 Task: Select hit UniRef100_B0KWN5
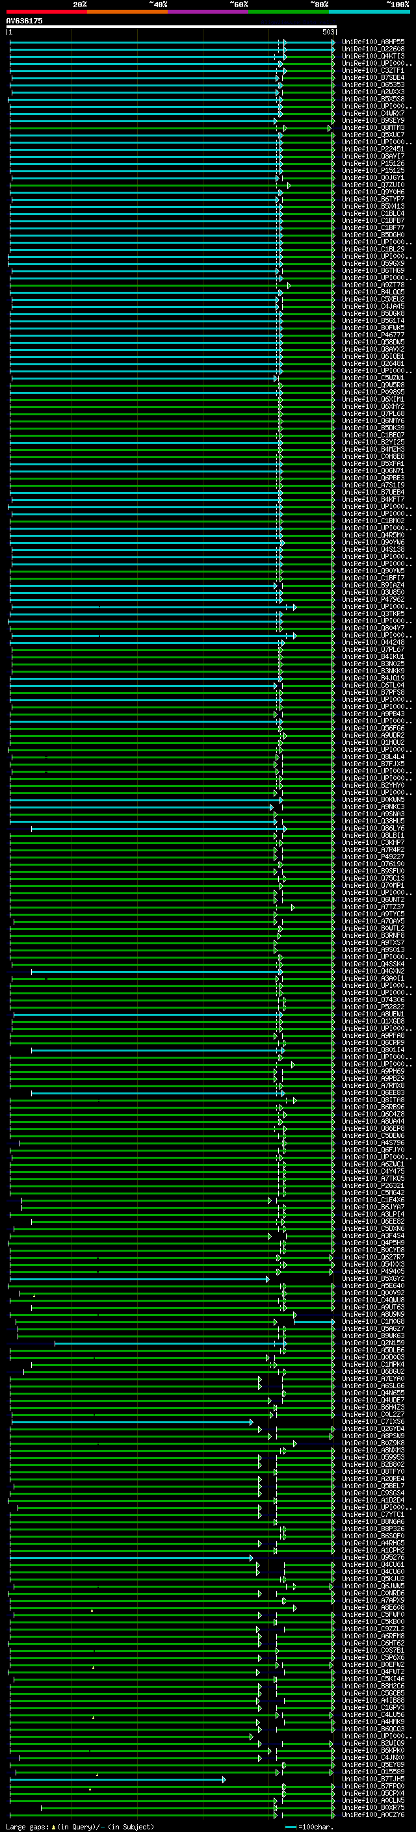[373, 799]
